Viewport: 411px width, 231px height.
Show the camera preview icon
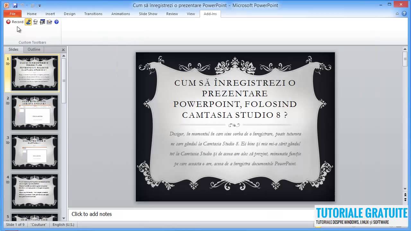(x=42, y=22)
